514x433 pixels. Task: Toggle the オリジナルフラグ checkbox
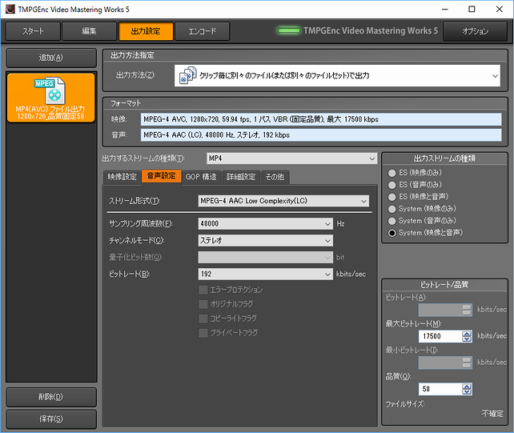click(203, 304)
